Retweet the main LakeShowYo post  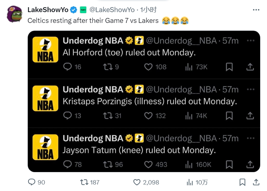click(84, 182)
